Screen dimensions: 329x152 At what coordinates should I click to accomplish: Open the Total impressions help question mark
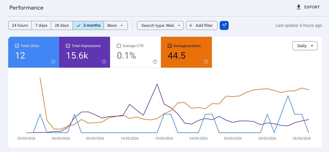(104, 62)
